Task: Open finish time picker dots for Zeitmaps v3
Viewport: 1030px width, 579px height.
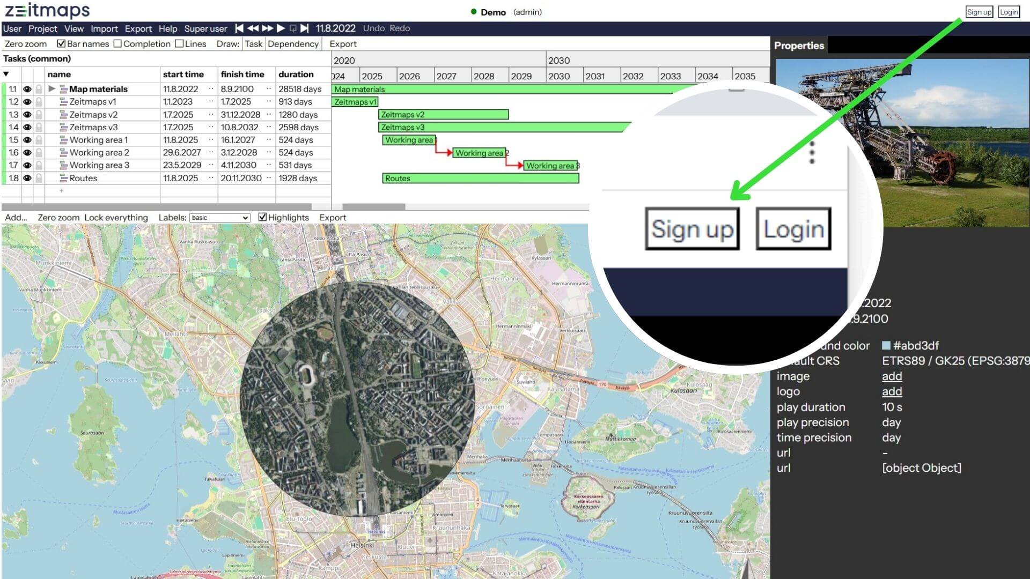Action: click(269, 127)
